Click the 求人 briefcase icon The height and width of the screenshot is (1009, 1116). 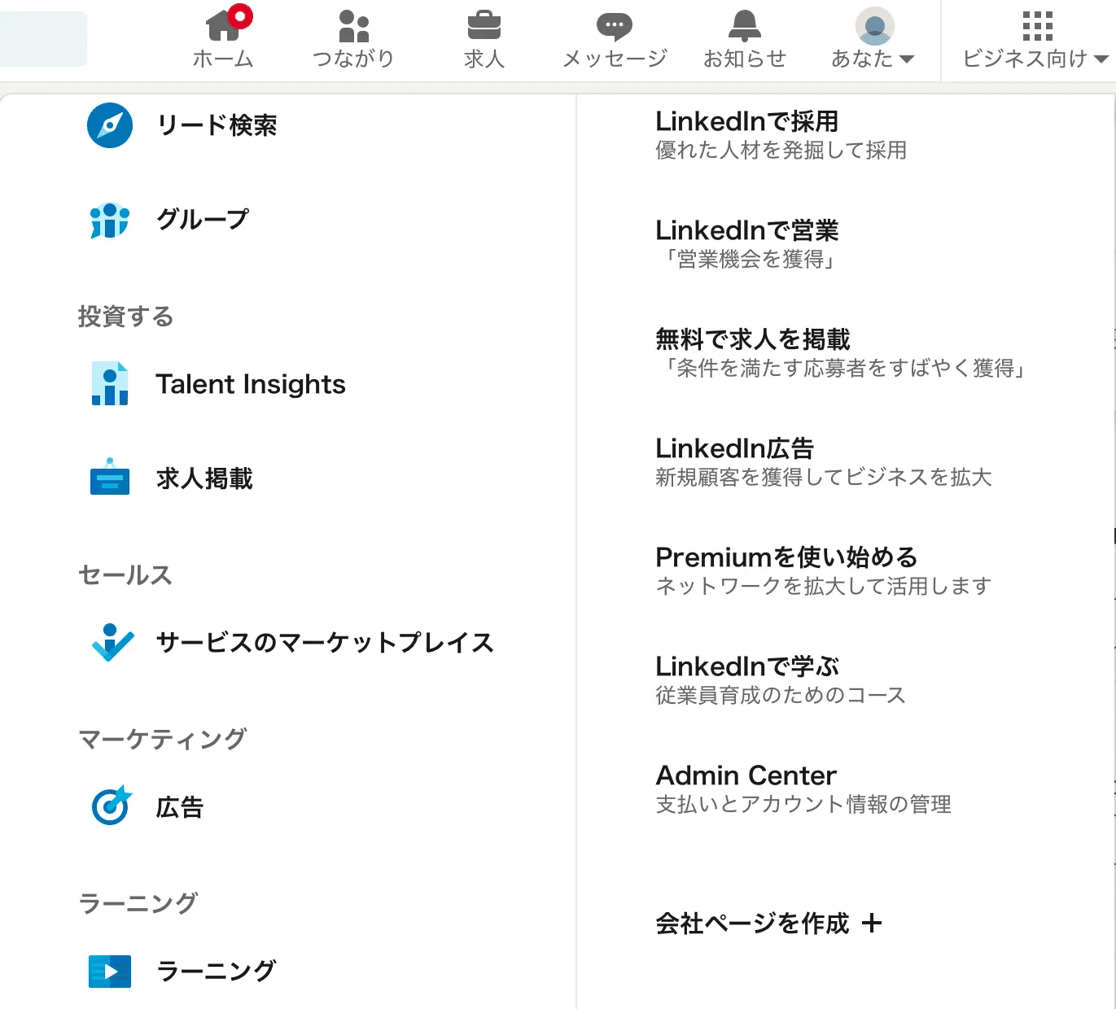pyautogui.click(x=484, y=26)
